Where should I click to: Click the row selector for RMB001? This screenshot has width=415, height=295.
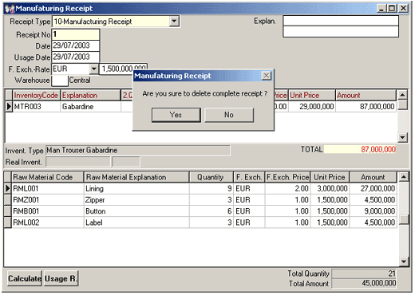[8, 211]
